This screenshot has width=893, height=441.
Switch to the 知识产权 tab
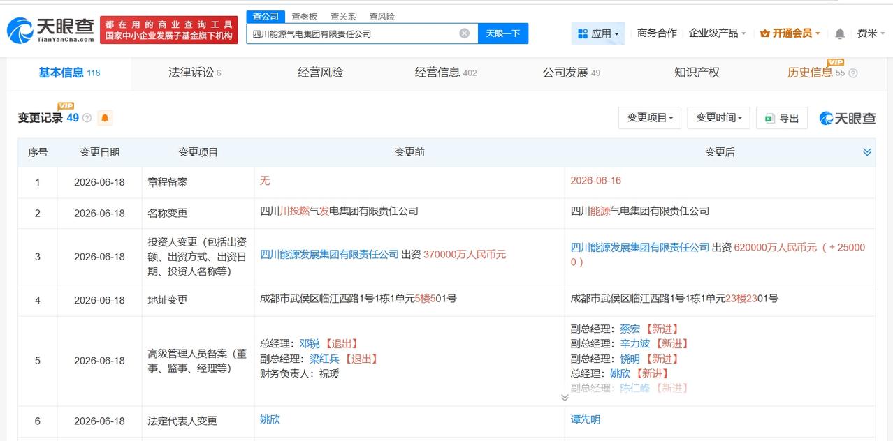(697, 73)
